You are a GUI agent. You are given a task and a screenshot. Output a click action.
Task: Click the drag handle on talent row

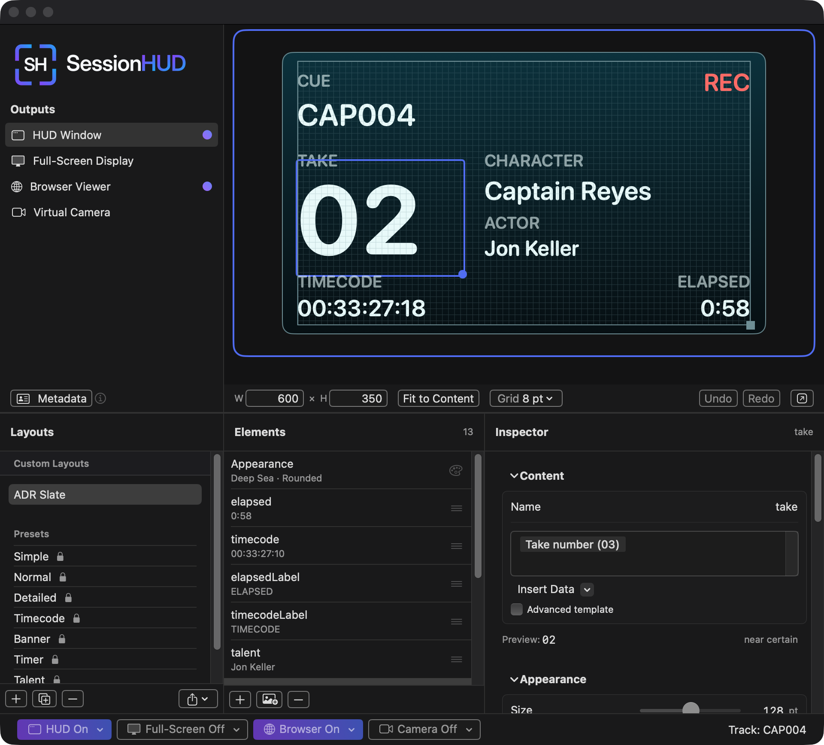tap(457, 659)
